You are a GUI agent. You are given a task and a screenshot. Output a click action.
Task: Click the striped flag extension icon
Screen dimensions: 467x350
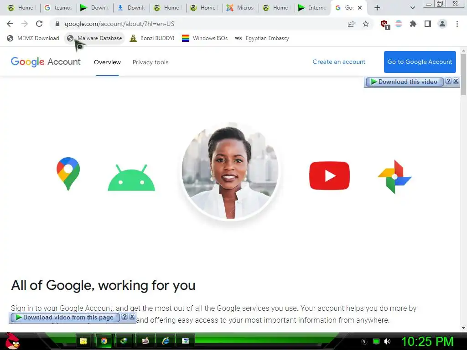click(x=399, y=24)
